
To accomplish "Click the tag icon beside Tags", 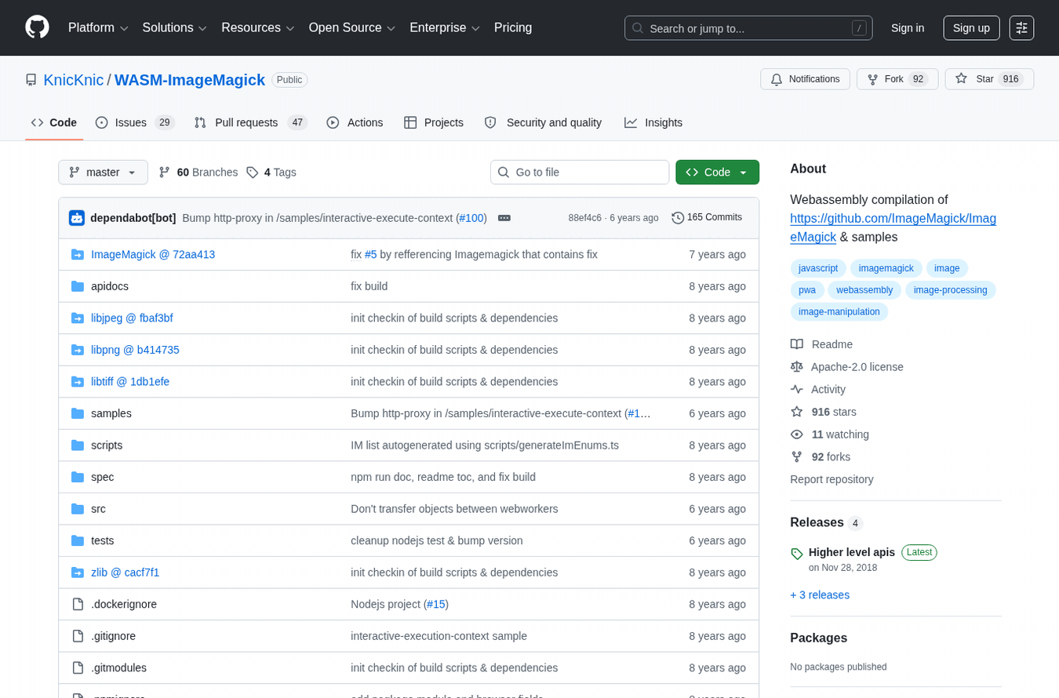I will coord(253,173).
